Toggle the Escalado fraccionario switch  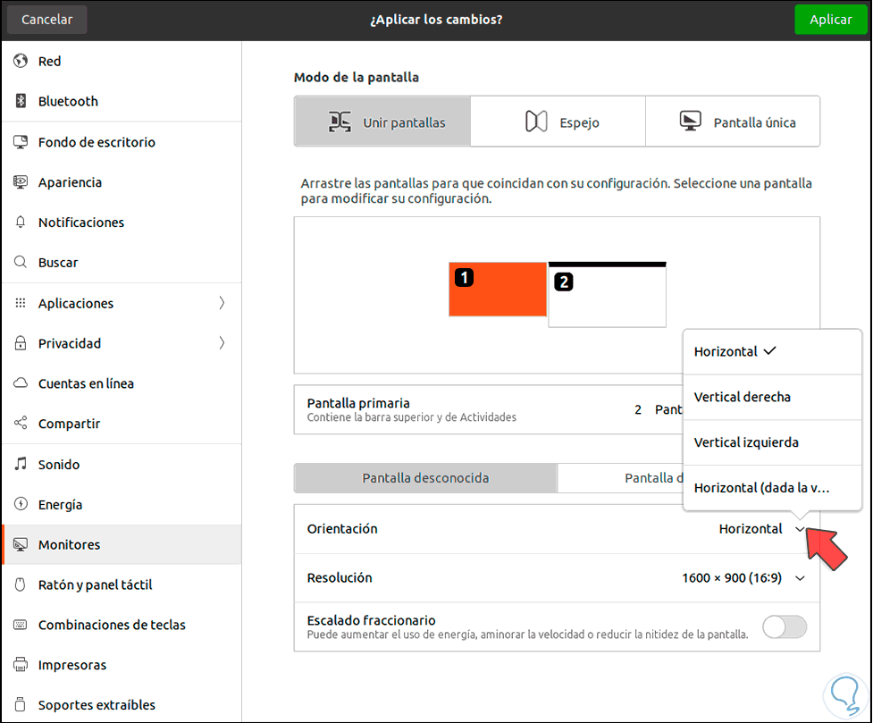point(784,626)
